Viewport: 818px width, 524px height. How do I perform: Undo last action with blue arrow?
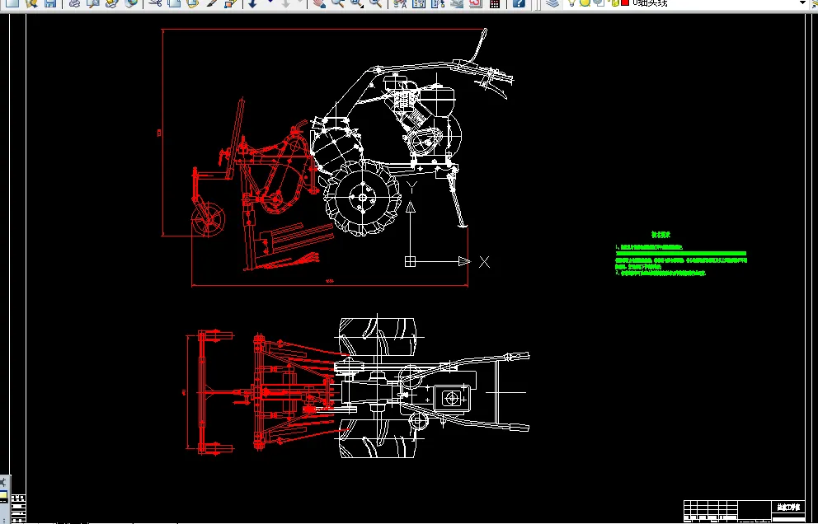[x=253, y=3]
